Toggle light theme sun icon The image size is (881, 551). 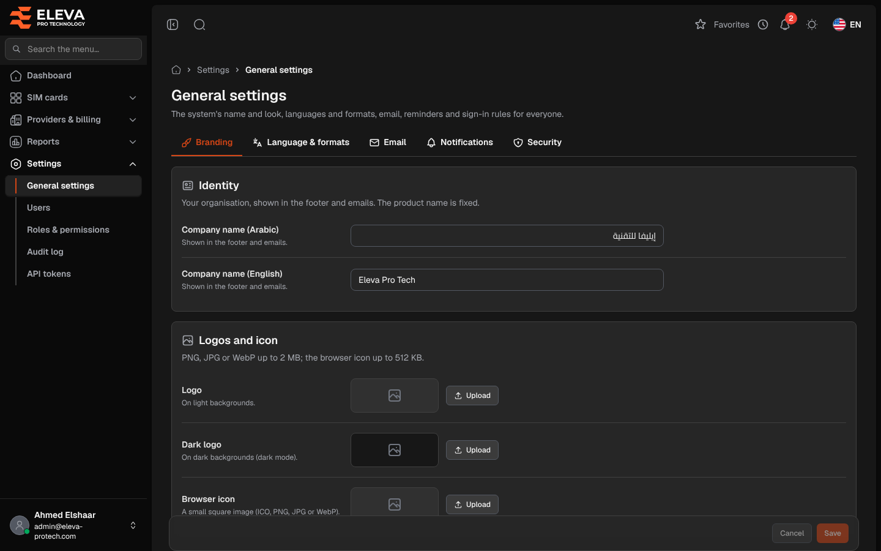(812, 24)
